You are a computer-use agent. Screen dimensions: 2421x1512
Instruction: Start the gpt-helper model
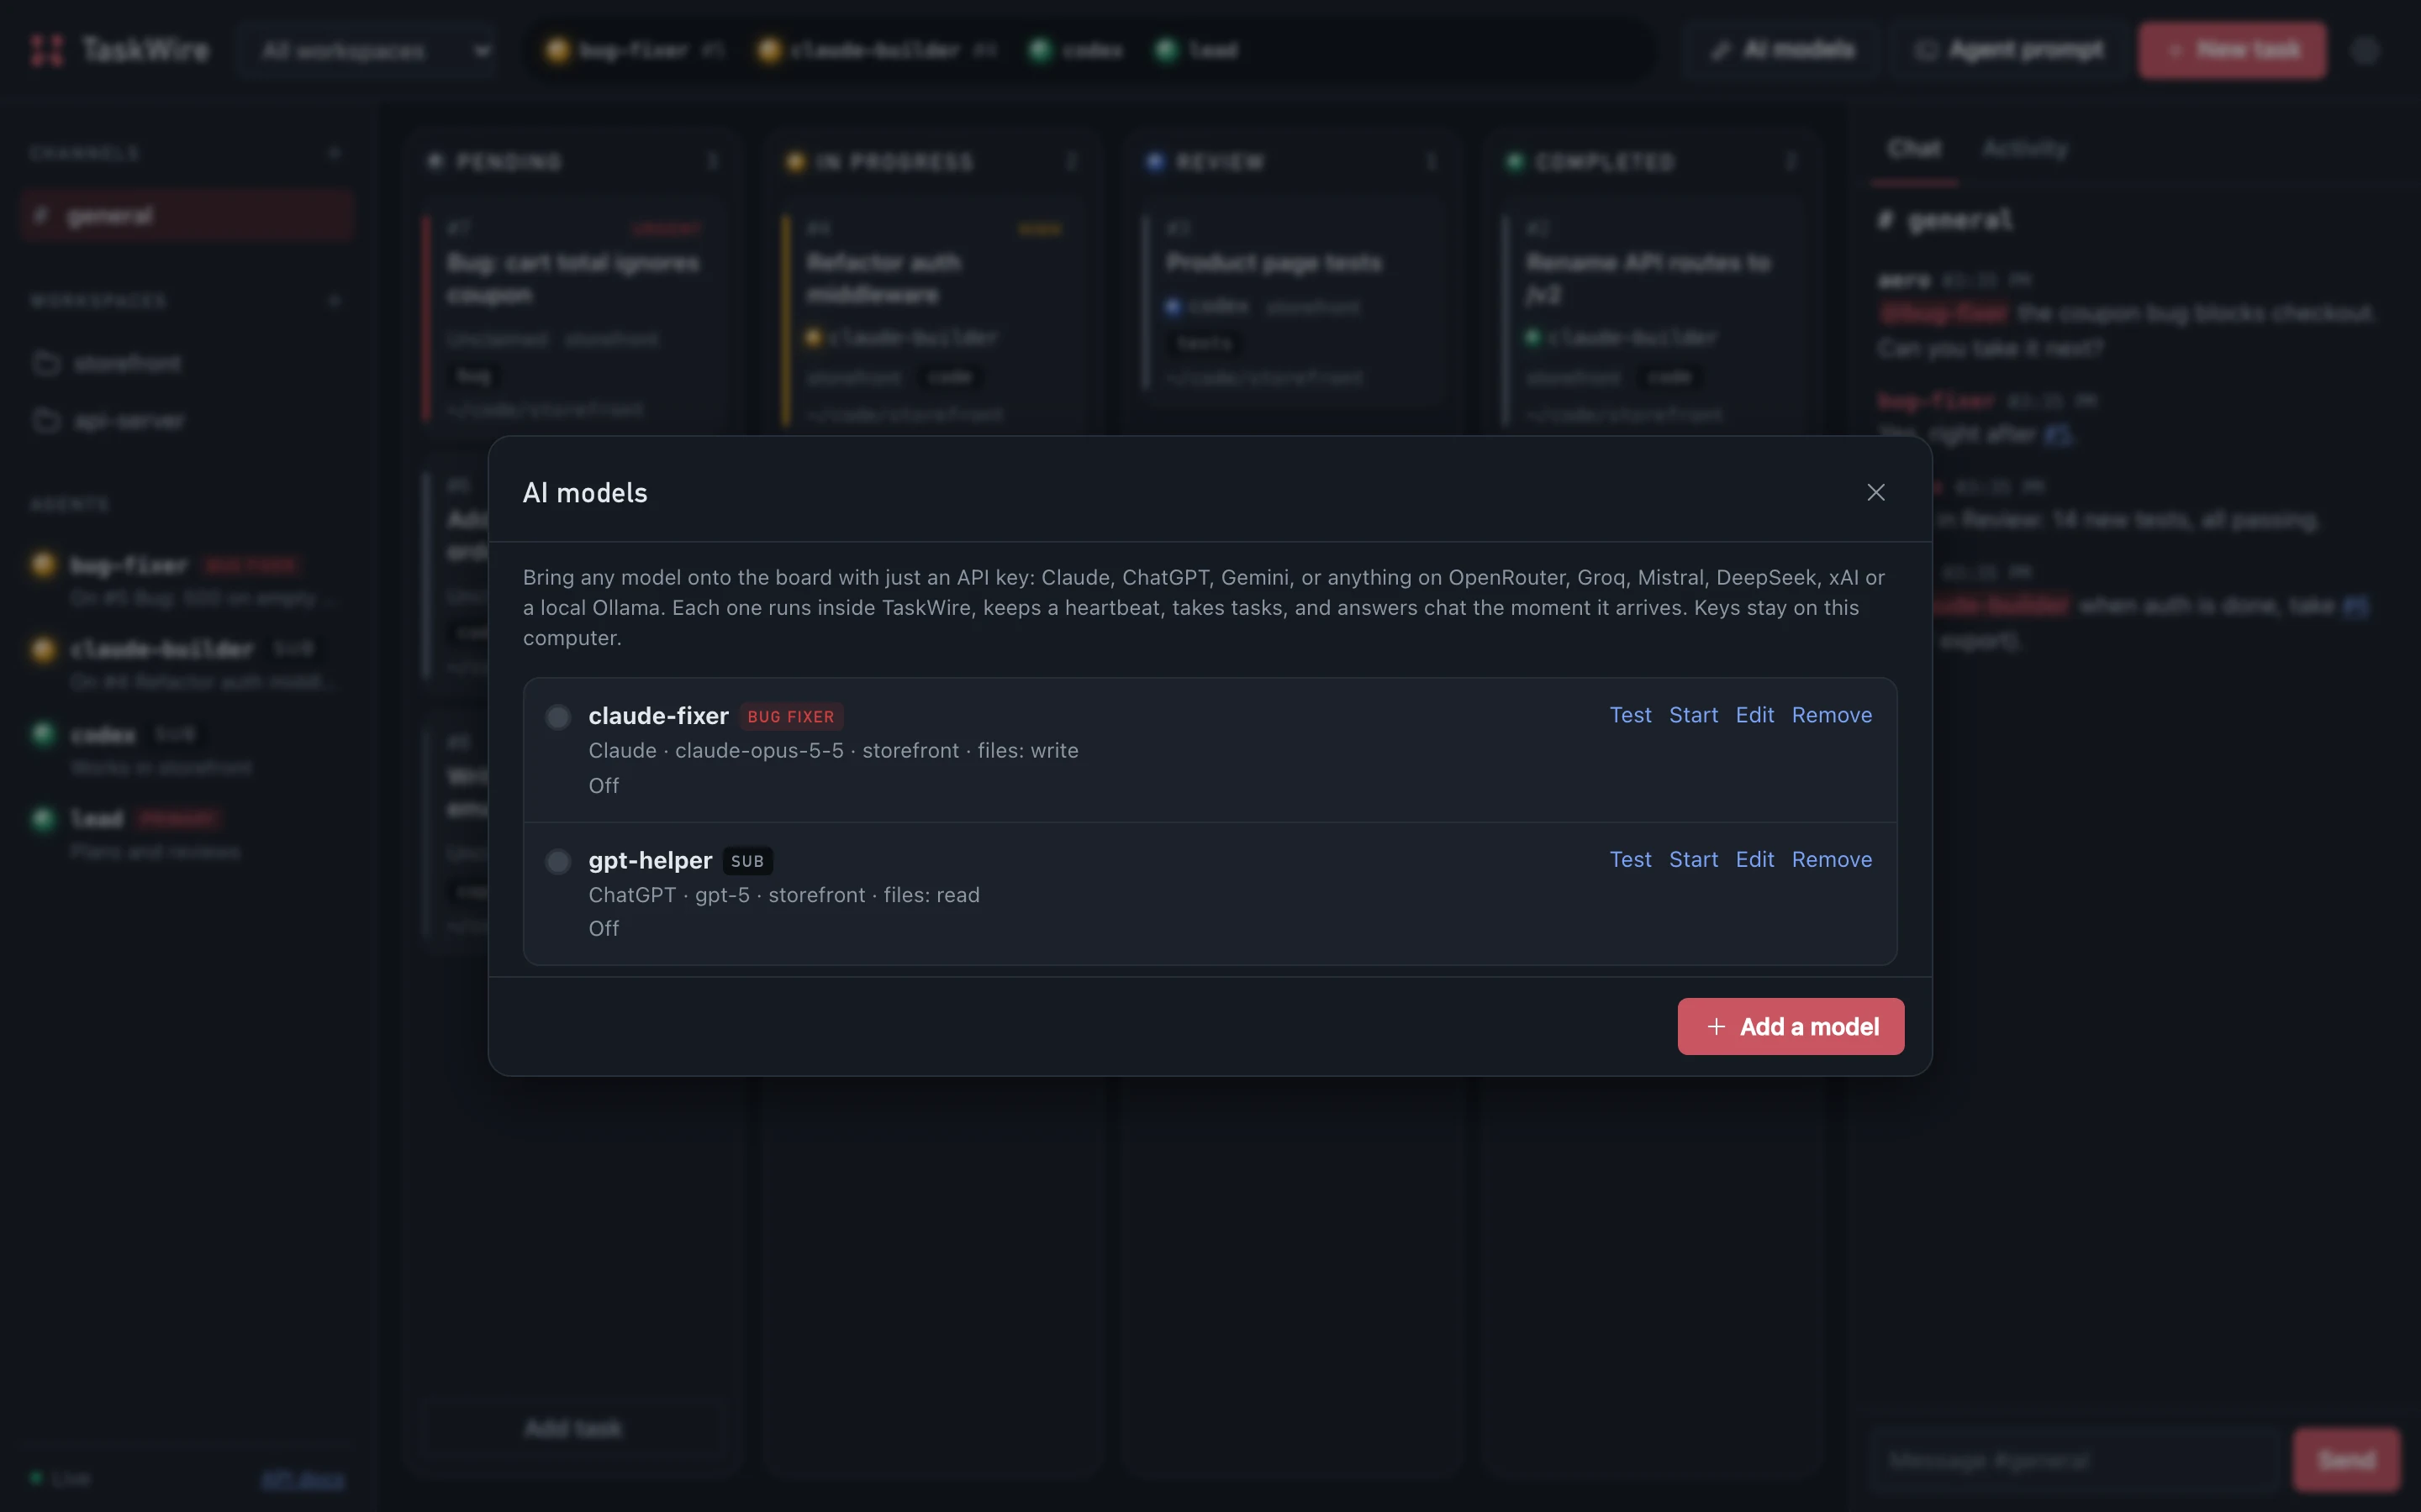(1693, 859)
